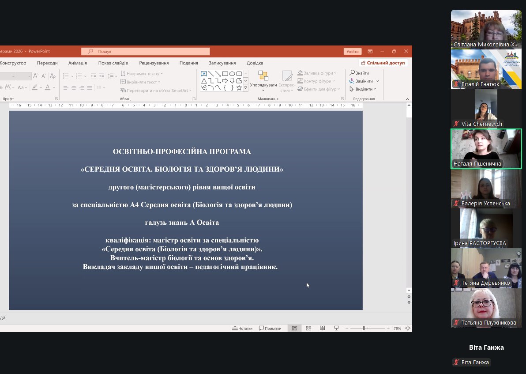Switch to Reading view in status bar
The image size is (526, 374).
click(323, 328)
